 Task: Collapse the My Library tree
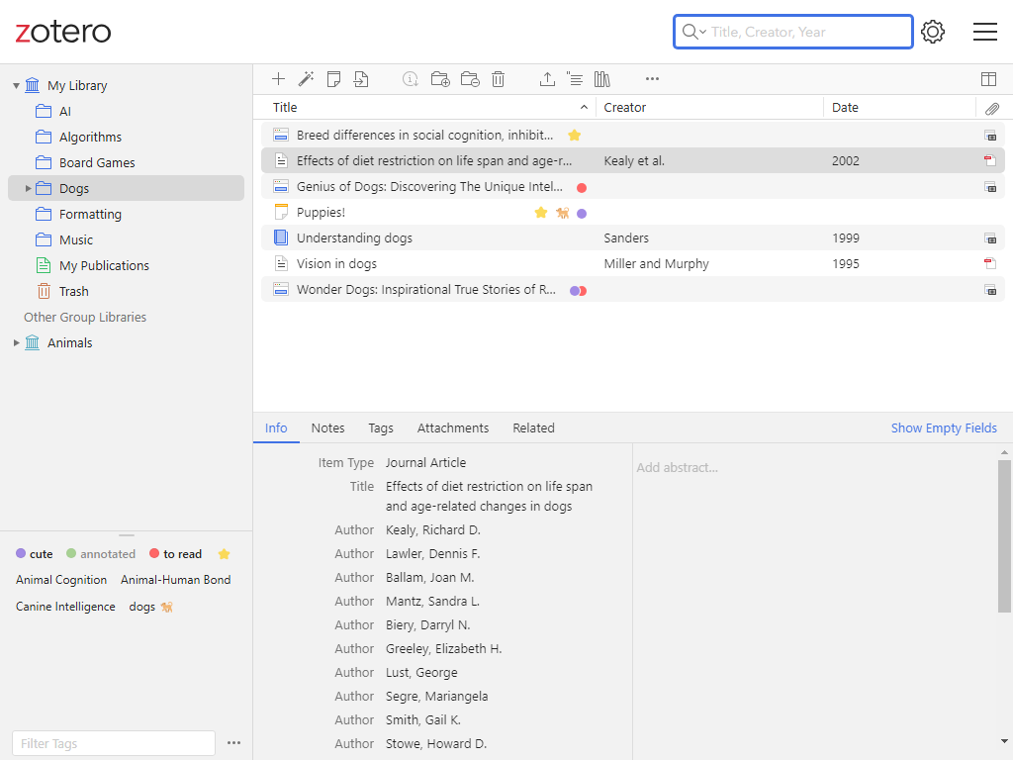tap(16, 86)
